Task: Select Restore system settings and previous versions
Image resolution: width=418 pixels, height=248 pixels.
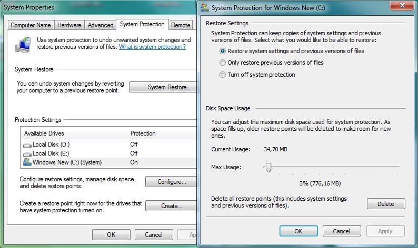Action: click(292, 51)
